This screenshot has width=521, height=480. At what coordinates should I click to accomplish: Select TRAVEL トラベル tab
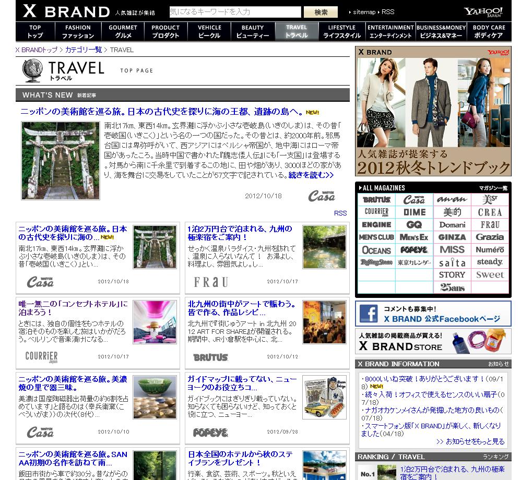pyautogui.click(x=297, y=31)
